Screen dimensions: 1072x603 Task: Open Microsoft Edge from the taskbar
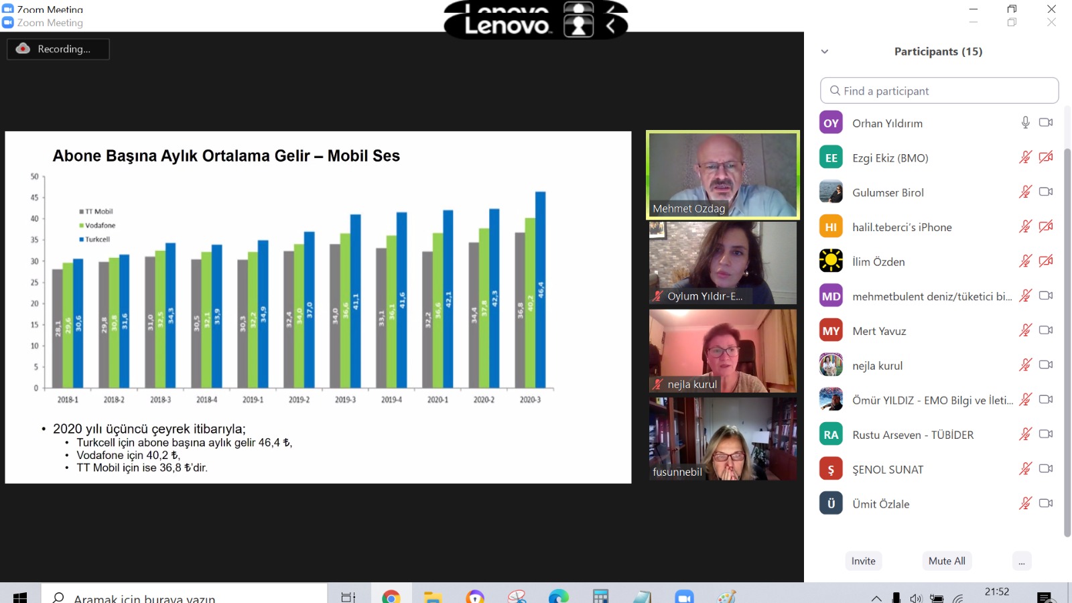coord(559,596)
